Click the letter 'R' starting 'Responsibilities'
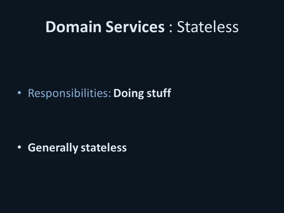This screenshot has height=213, width=284. (x=31, y=93)
